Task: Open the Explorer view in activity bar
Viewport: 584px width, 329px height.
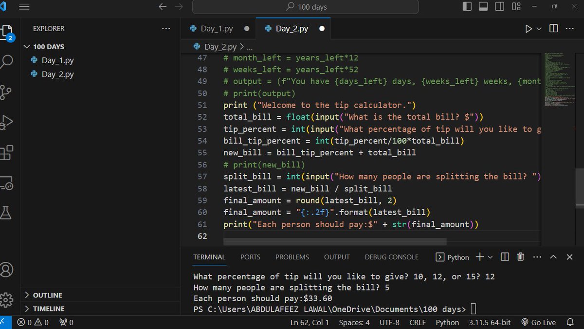Action: [7, 32]
